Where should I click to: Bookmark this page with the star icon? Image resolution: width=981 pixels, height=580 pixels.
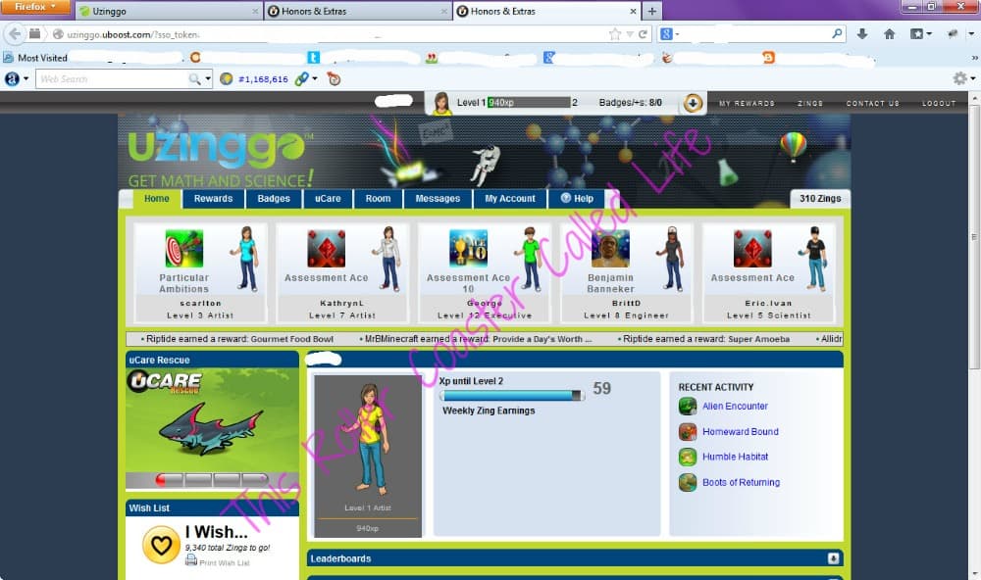(x=615, y=34)
